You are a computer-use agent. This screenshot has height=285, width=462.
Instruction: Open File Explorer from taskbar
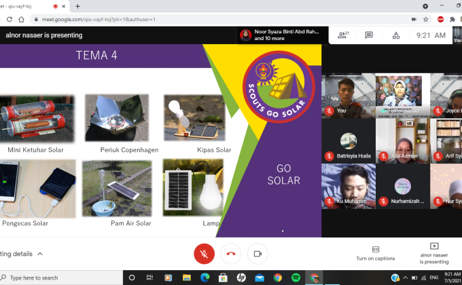187,278
